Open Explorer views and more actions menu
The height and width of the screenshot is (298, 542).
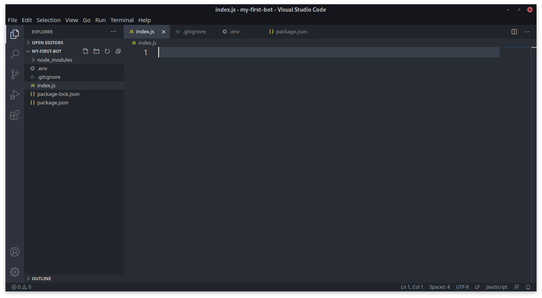point(114,32)
